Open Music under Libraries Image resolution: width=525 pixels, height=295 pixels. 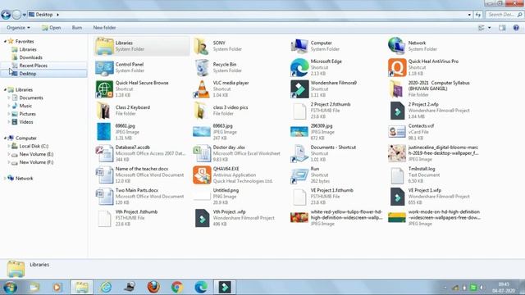point(25,106)
